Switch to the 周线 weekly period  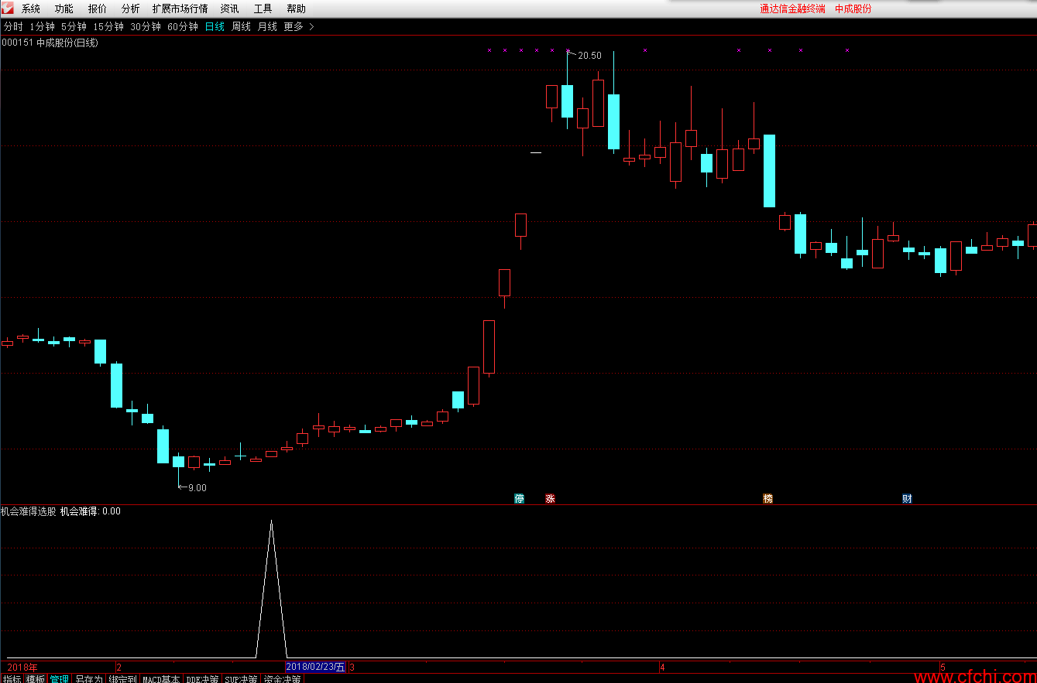click(241, 26)
